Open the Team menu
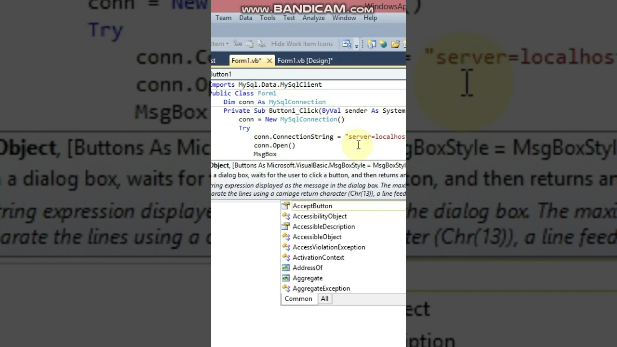 (x=223, y=18)
